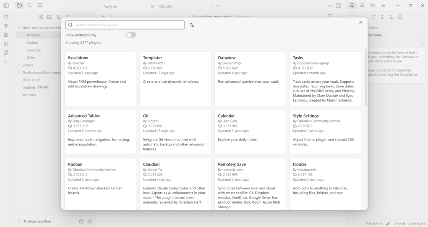
Task: Open the Iconize plugin card
Action: (325, 184)
